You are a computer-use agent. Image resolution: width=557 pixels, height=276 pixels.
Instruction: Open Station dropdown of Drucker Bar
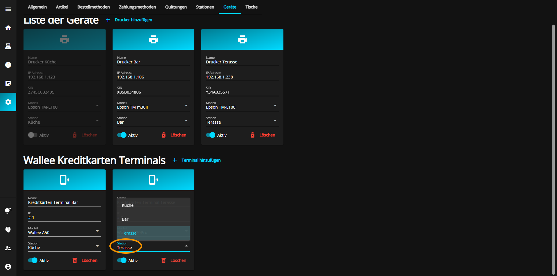pos(153,121)
